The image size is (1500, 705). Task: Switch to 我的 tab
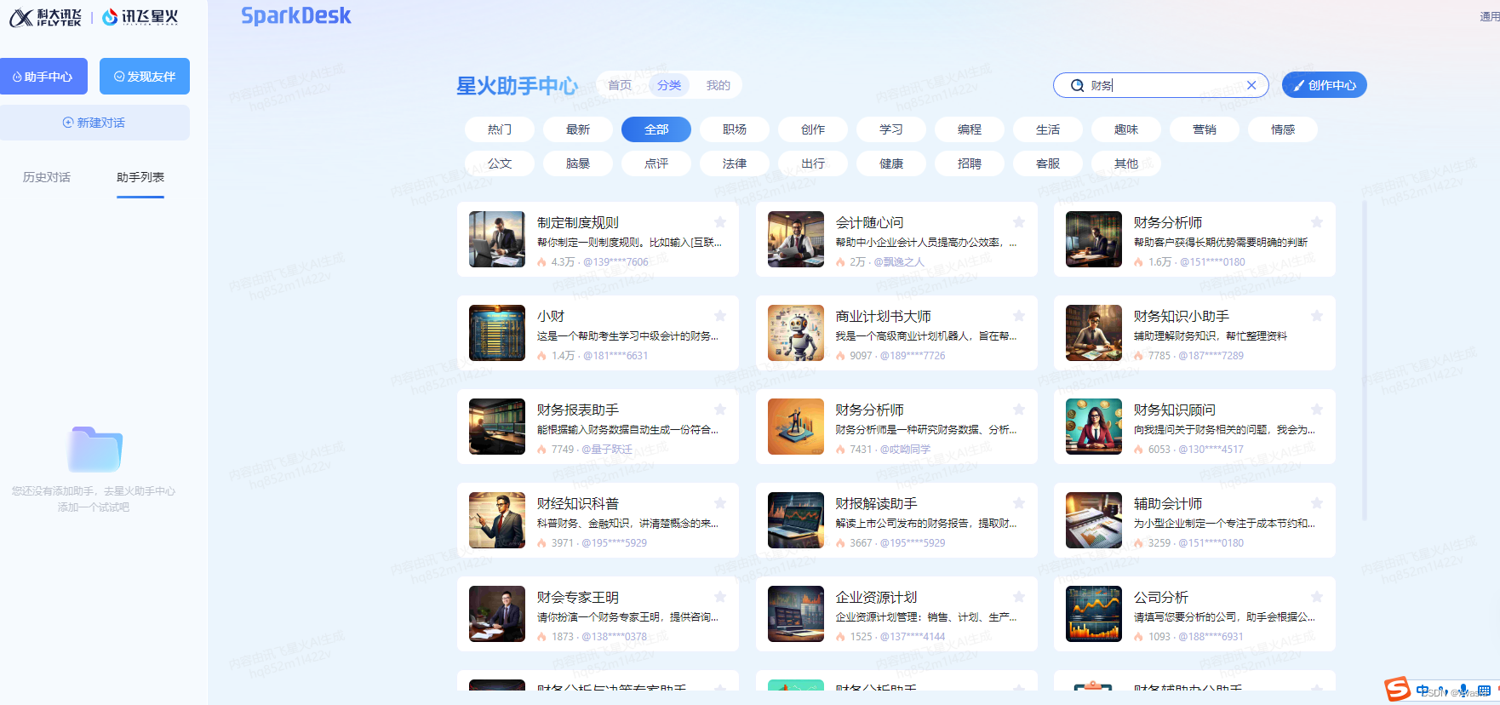coord(719,85)
